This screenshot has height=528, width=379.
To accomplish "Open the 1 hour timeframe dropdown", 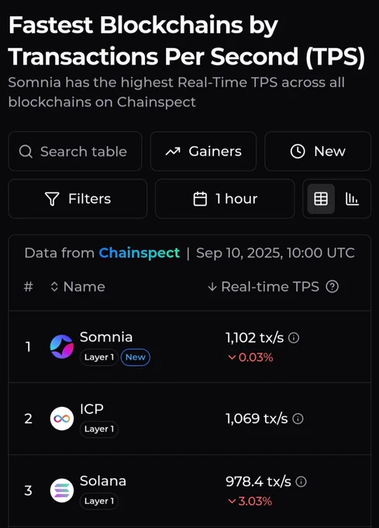I will pyautogui.click(x=225, y=199).
